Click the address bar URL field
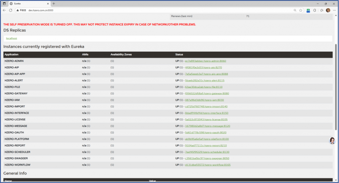Screen dimensions: 339x183 (x=132, y=10)
